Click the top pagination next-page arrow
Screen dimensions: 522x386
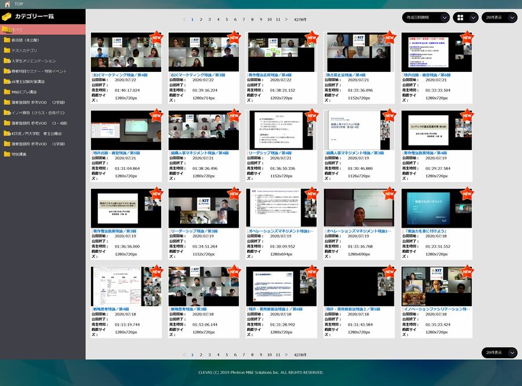(287, 19)
